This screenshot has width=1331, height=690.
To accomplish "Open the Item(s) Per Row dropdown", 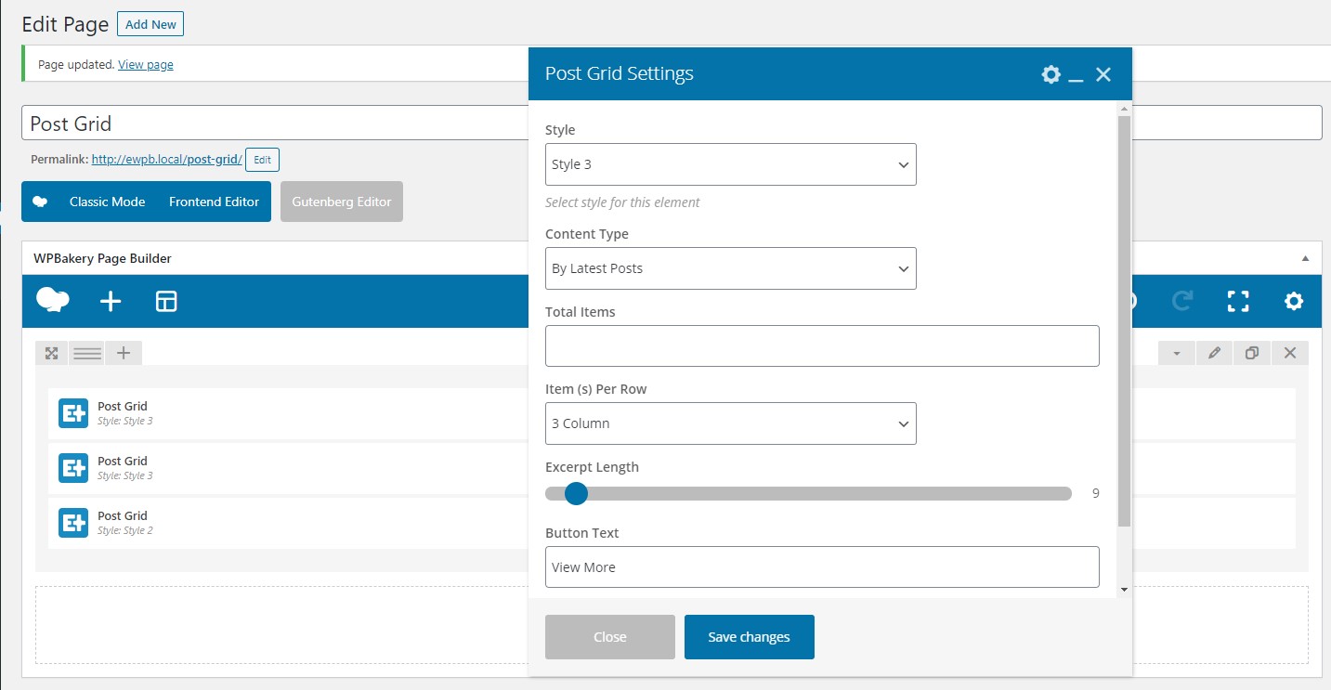I will click(x=730, y=423).
